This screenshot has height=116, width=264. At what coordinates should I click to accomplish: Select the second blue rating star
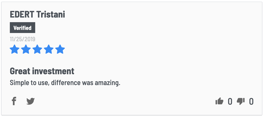[26, 49]
